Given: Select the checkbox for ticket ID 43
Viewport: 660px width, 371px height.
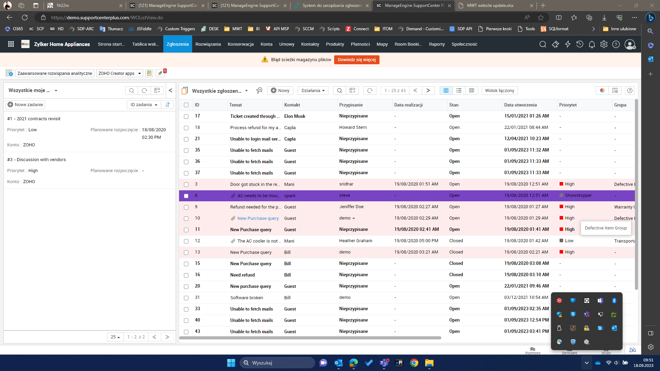Looking at the screenshot, I should coord(186,332).
